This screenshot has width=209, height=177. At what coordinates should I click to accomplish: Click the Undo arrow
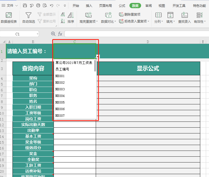(51, 6)
